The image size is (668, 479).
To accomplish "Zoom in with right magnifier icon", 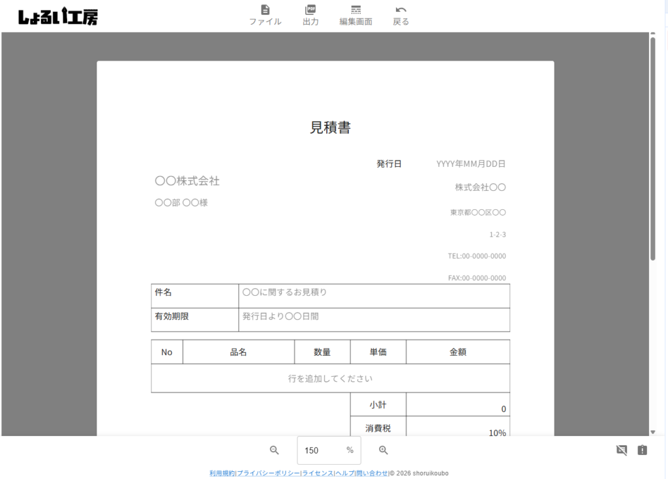I will tap(384, 450).
